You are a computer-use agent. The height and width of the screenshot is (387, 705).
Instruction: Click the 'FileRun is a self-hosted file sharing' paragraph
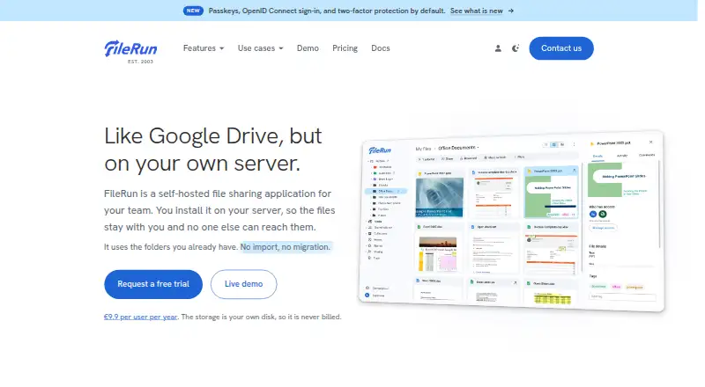click(219, 210)
